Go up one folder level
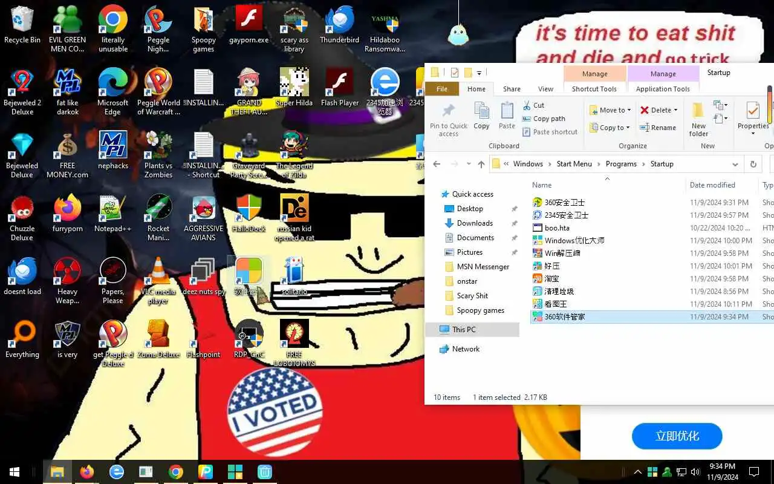Screen dimensions: 774x484 [x=481, y=164]
